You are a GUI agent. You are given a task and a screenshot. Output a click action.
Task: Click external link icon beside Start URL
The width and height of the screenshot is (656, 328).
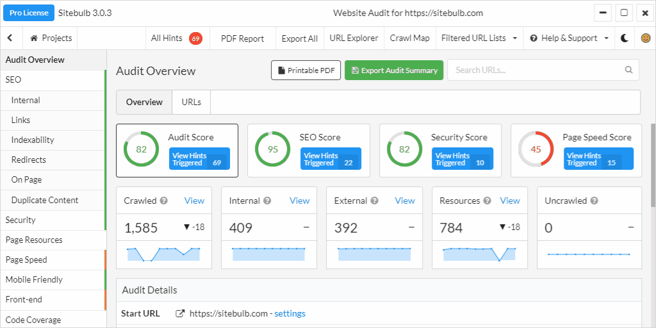(x=181, y=314)
